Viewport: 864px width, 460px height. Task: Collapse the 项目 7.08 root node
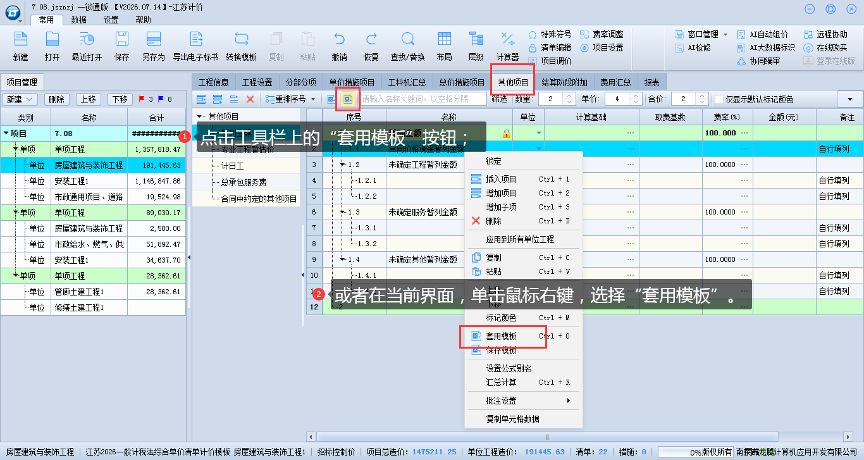click(x=6, y=134)
